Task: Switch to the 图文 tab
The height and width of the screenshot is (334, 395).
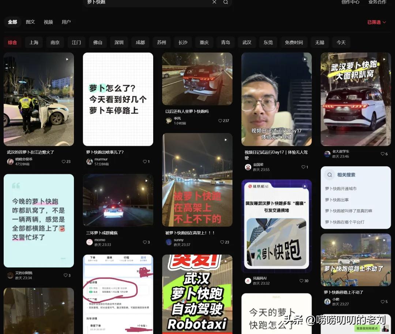Action: pos(30,22)
